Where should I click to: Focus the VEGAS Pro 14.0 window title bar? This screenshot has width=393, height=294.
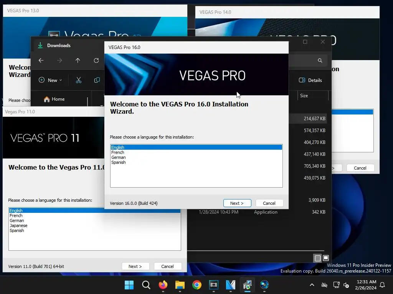point(287,12)
